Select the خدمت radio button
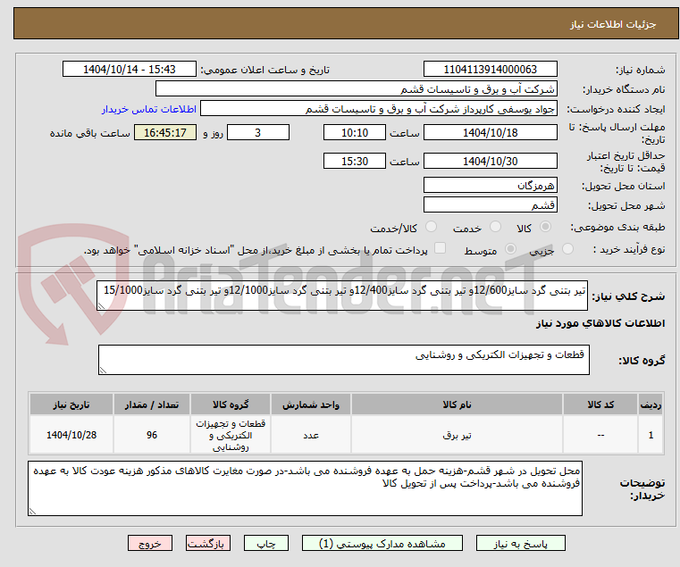 tap(495, 227)
